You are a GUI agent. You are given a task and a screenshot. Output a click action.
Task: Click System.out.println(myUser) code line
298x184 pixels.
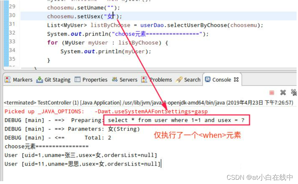pos(106,51)
